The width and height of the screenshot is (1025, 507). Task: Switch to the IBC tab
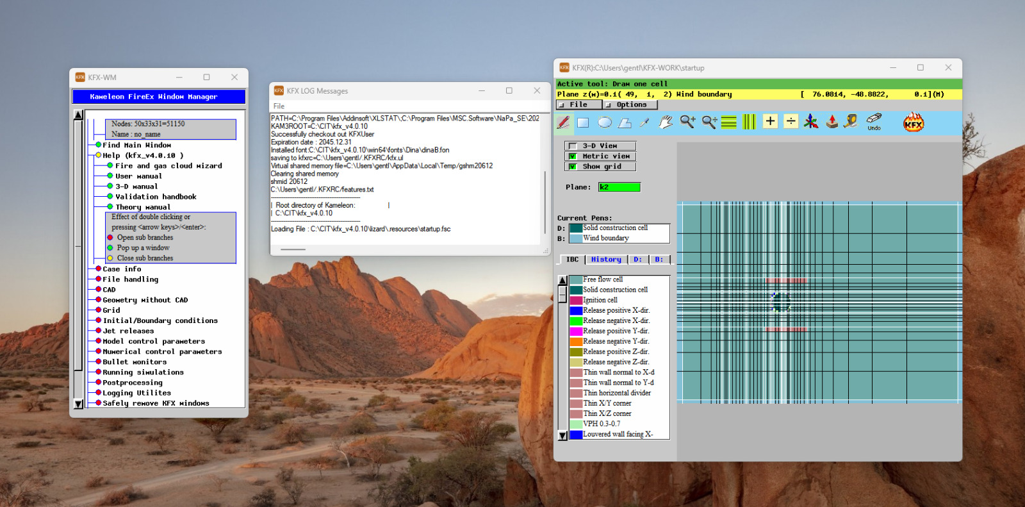[x=572, y=260]
